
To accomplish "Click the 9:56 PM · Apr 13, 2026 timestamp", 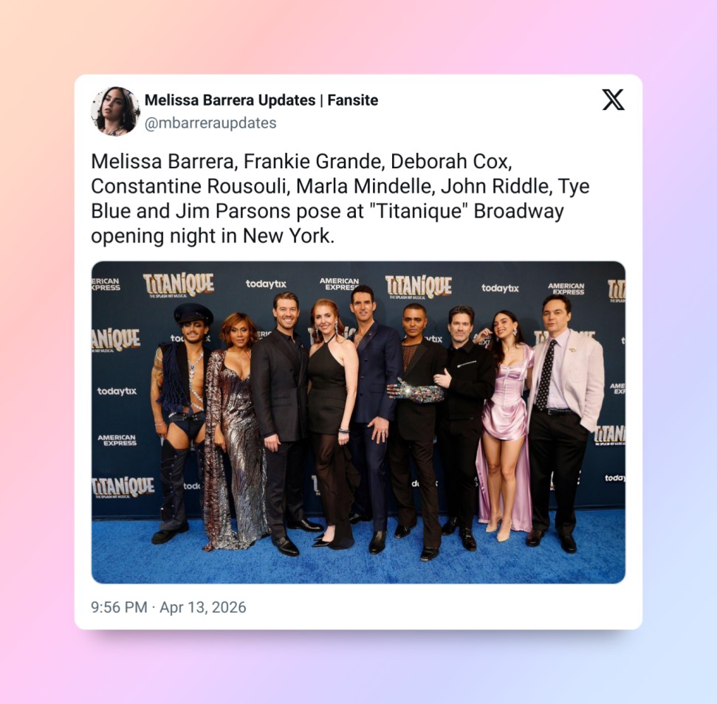I will (x=168, y=607).
